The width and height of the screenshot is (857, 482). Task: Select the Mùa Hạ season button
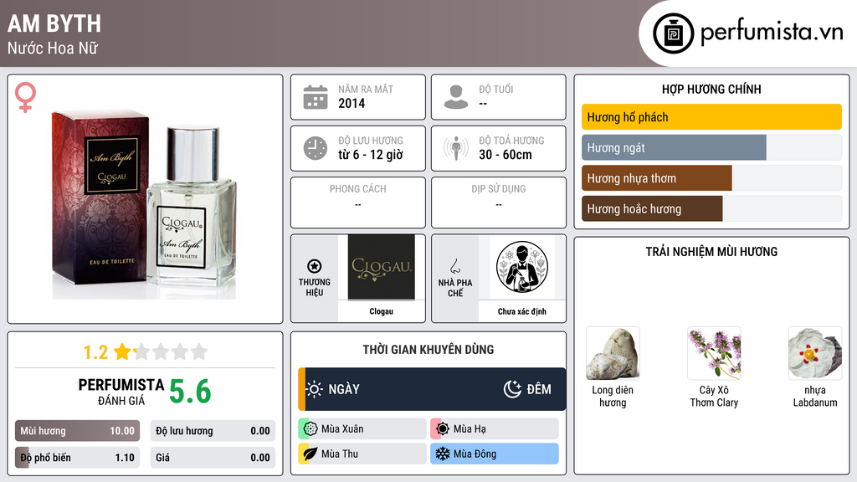(x=495, y=429)
